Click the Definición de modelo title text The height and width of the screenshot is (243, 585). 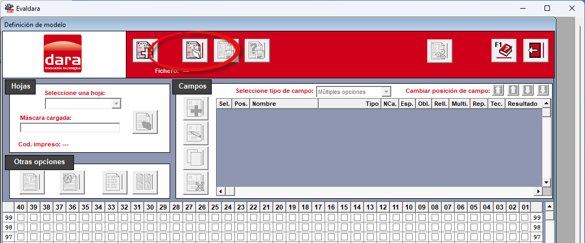[35, 25]
